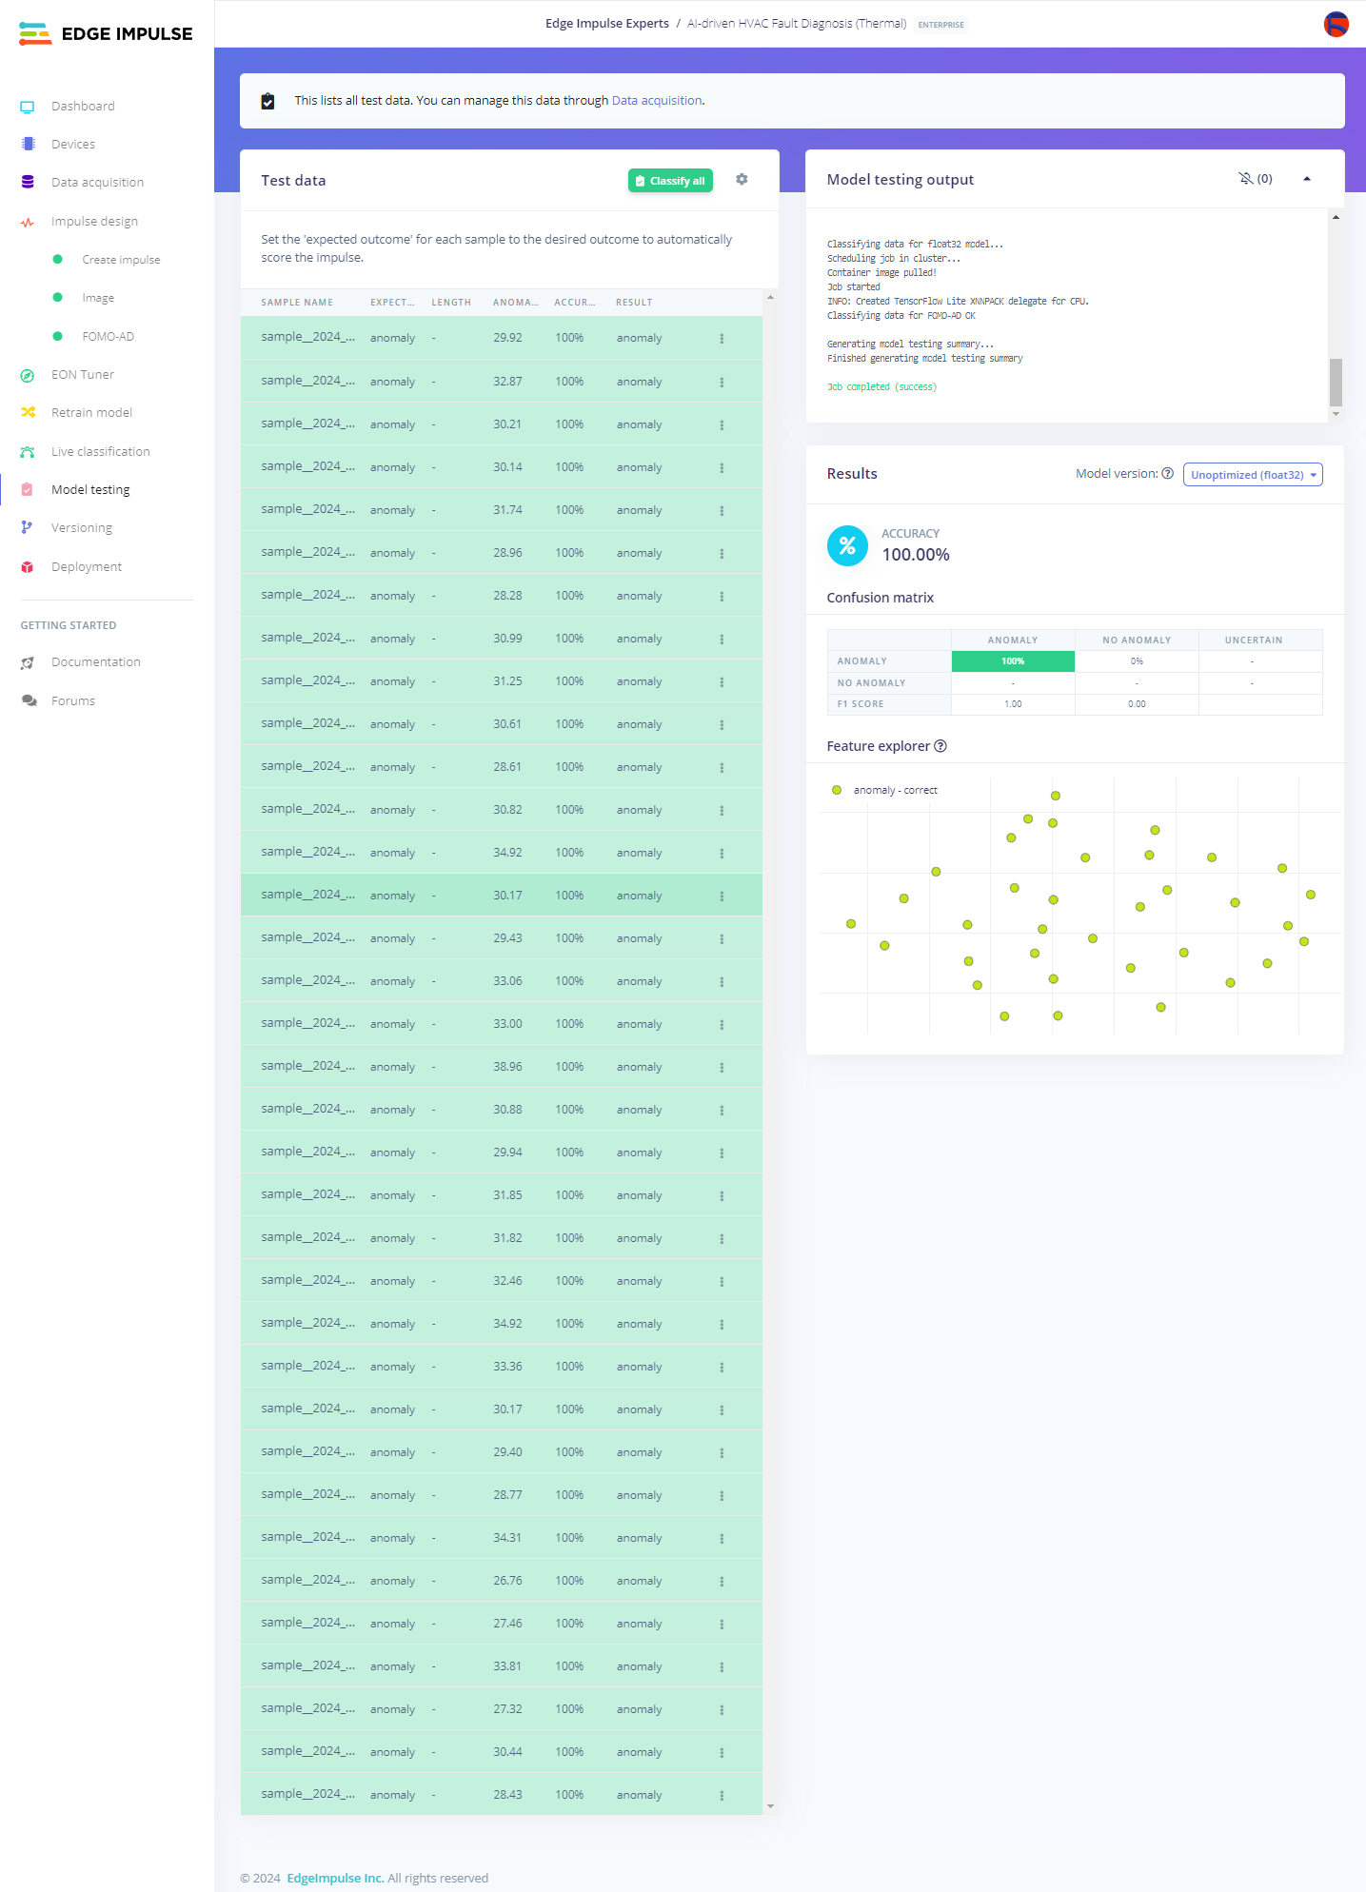Expand the Impulse design sidebar section
Image resolution: width=1366 pixels, height=1892 pixels.
click(94, 222)
